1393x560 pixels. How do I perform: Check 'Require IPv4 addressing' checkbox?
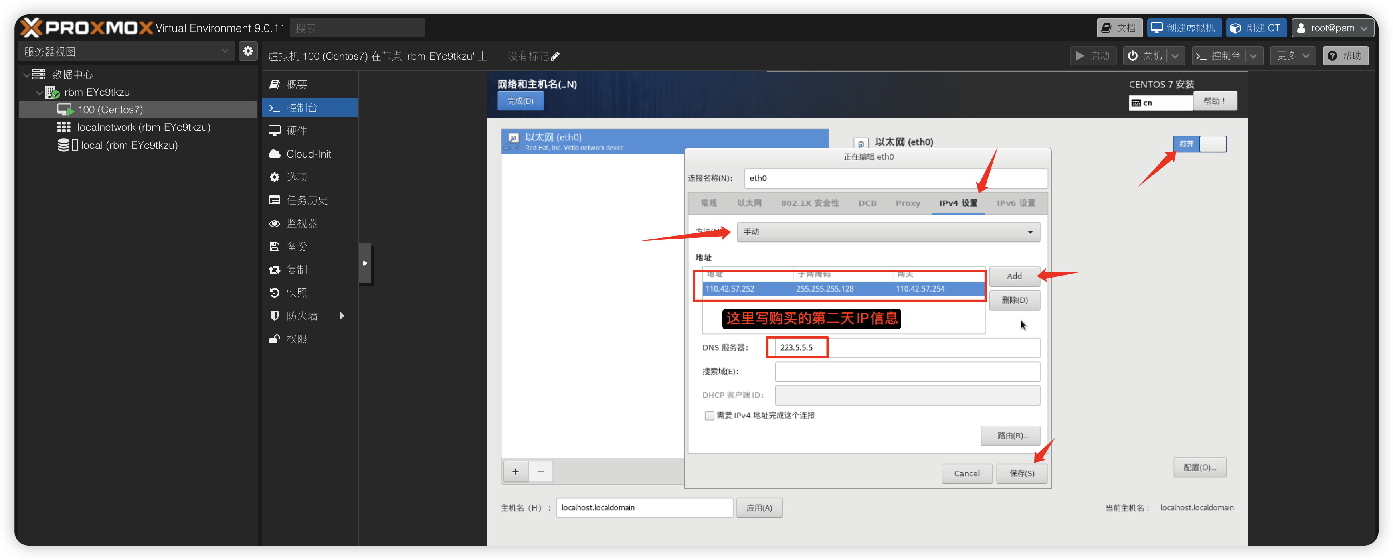pyautogui.click(x=709, y=415)
